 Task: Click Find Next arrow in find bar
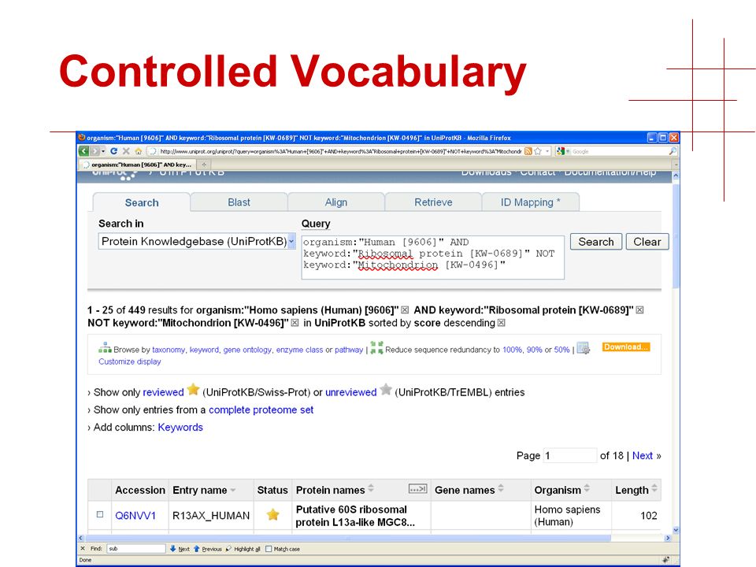(173, 549)
